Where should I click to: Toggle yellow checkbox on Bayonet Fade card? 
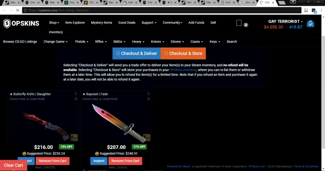coord(148,99)
